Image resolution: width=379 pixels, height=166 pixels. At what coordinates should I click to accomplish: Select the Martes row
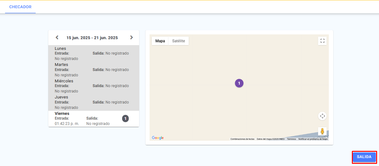click(x=94, y=70)
